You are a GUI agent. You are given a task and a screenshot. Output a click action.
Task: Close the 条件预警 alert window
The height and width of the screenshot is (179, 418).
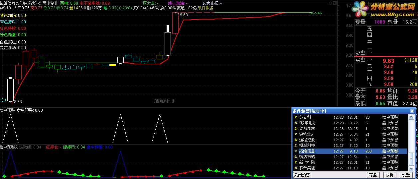[x=412, y=111]
